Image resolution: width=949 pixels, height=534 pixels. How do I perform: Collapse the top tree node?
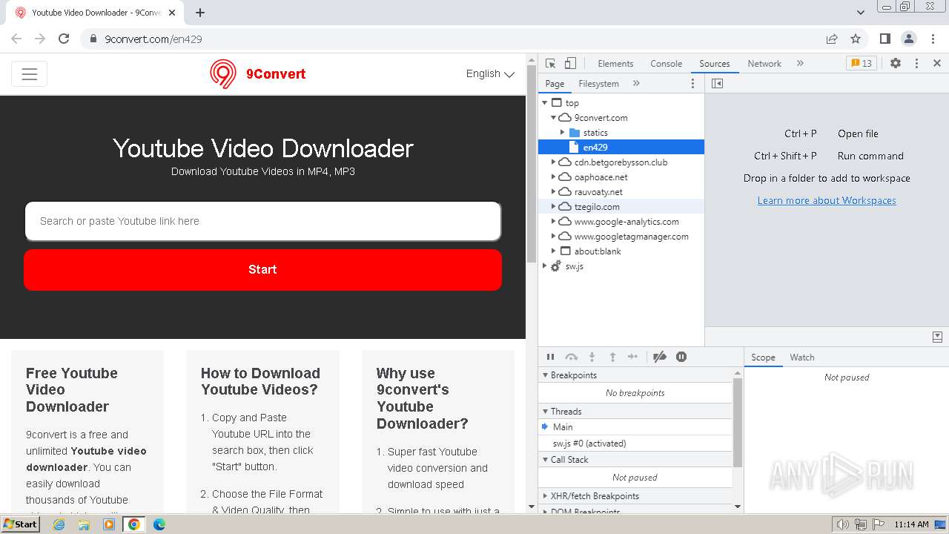click(x=545, y=103)
